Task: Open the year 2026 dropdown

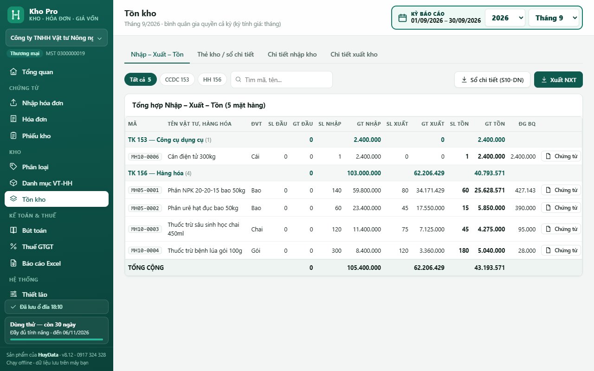Action: 505,18
